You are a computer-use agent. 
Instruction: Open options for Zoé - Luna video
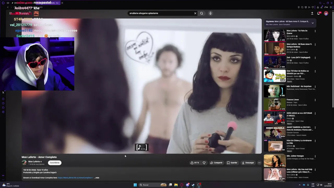(315, 58)
